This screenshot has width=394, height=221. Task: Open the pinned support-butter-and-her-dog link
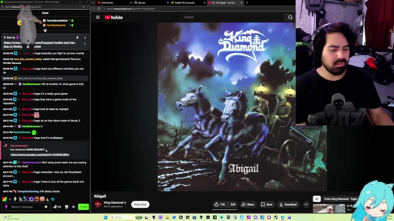coord(39,45)
